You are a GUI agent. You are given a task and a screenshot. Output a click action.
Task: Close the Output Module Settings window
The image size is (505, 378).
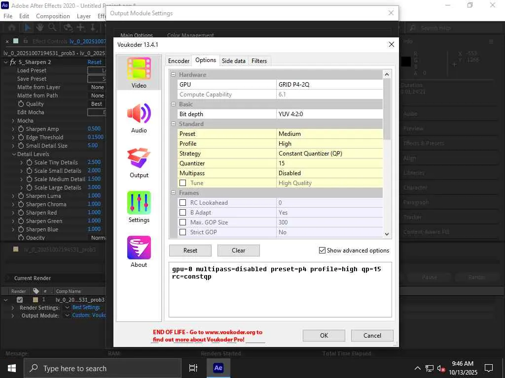(x=391, y=13)
